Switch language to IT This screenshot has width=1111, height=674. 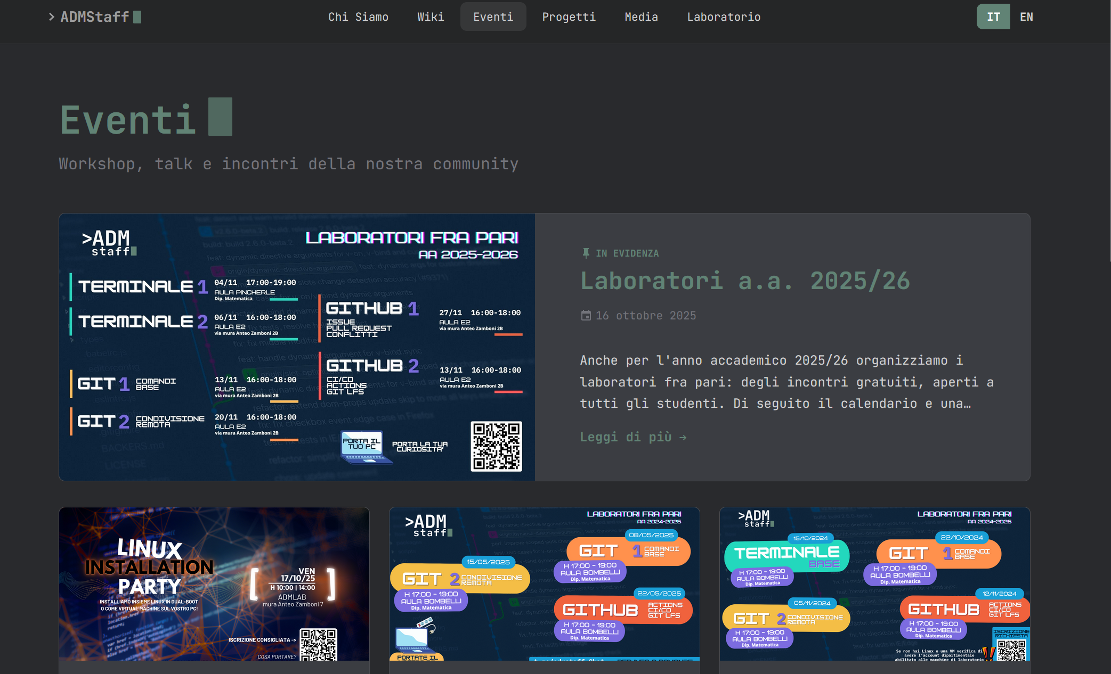[x=993, y=17]
